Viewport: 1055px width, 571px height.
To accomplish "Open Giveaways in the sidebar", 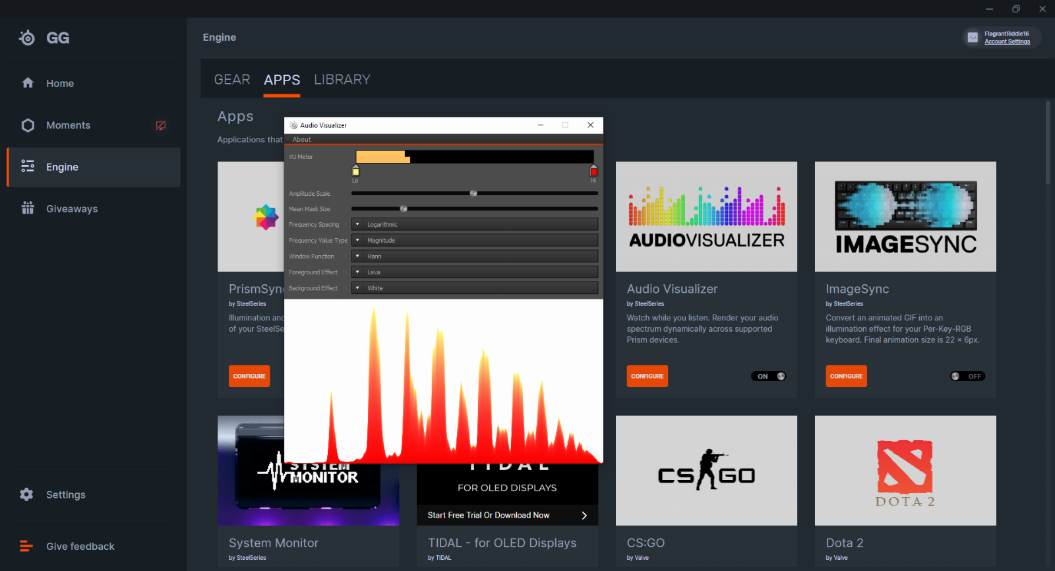I will (72, 209).
